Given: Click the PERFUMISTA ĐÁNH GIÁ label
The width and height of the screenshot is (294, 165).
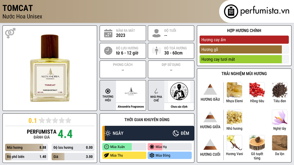Looking at the screenshot, I should click(42, 134).
